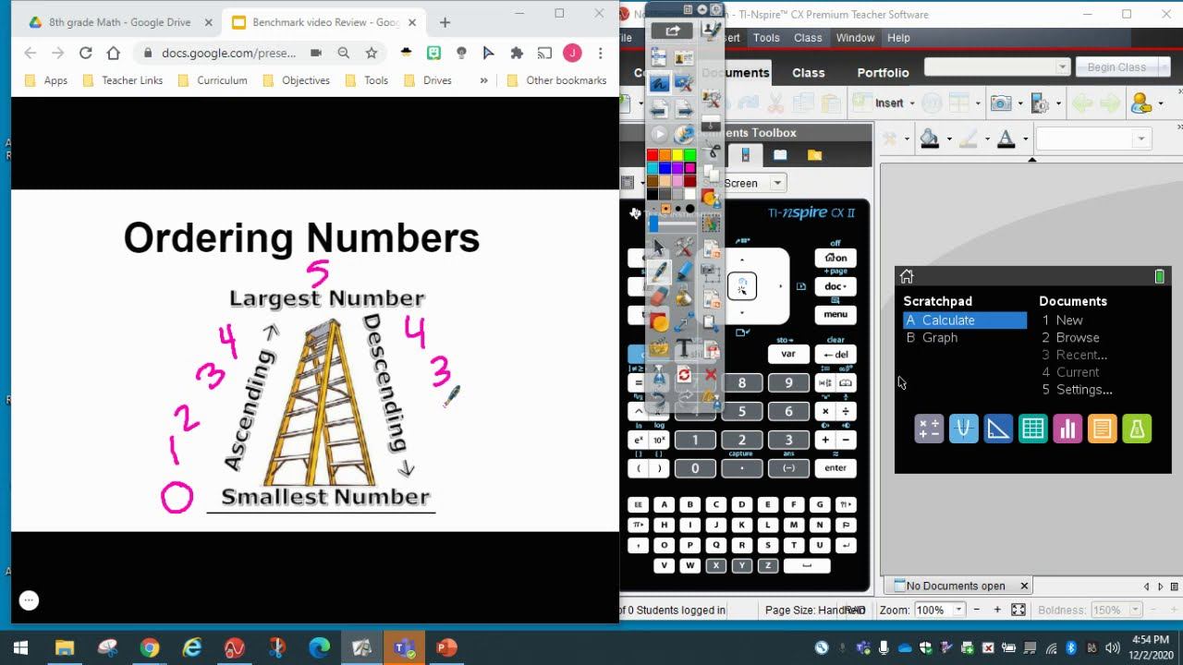1183x665 pixels.
Task: Click the red X delete icon in floating toolbar
Action: (x=710, y=375)
